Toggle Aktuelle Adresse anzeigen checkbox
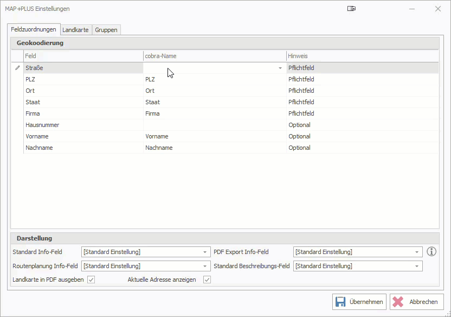The height and width of the screenshot is (317, 451). click(x=207, y=280)
